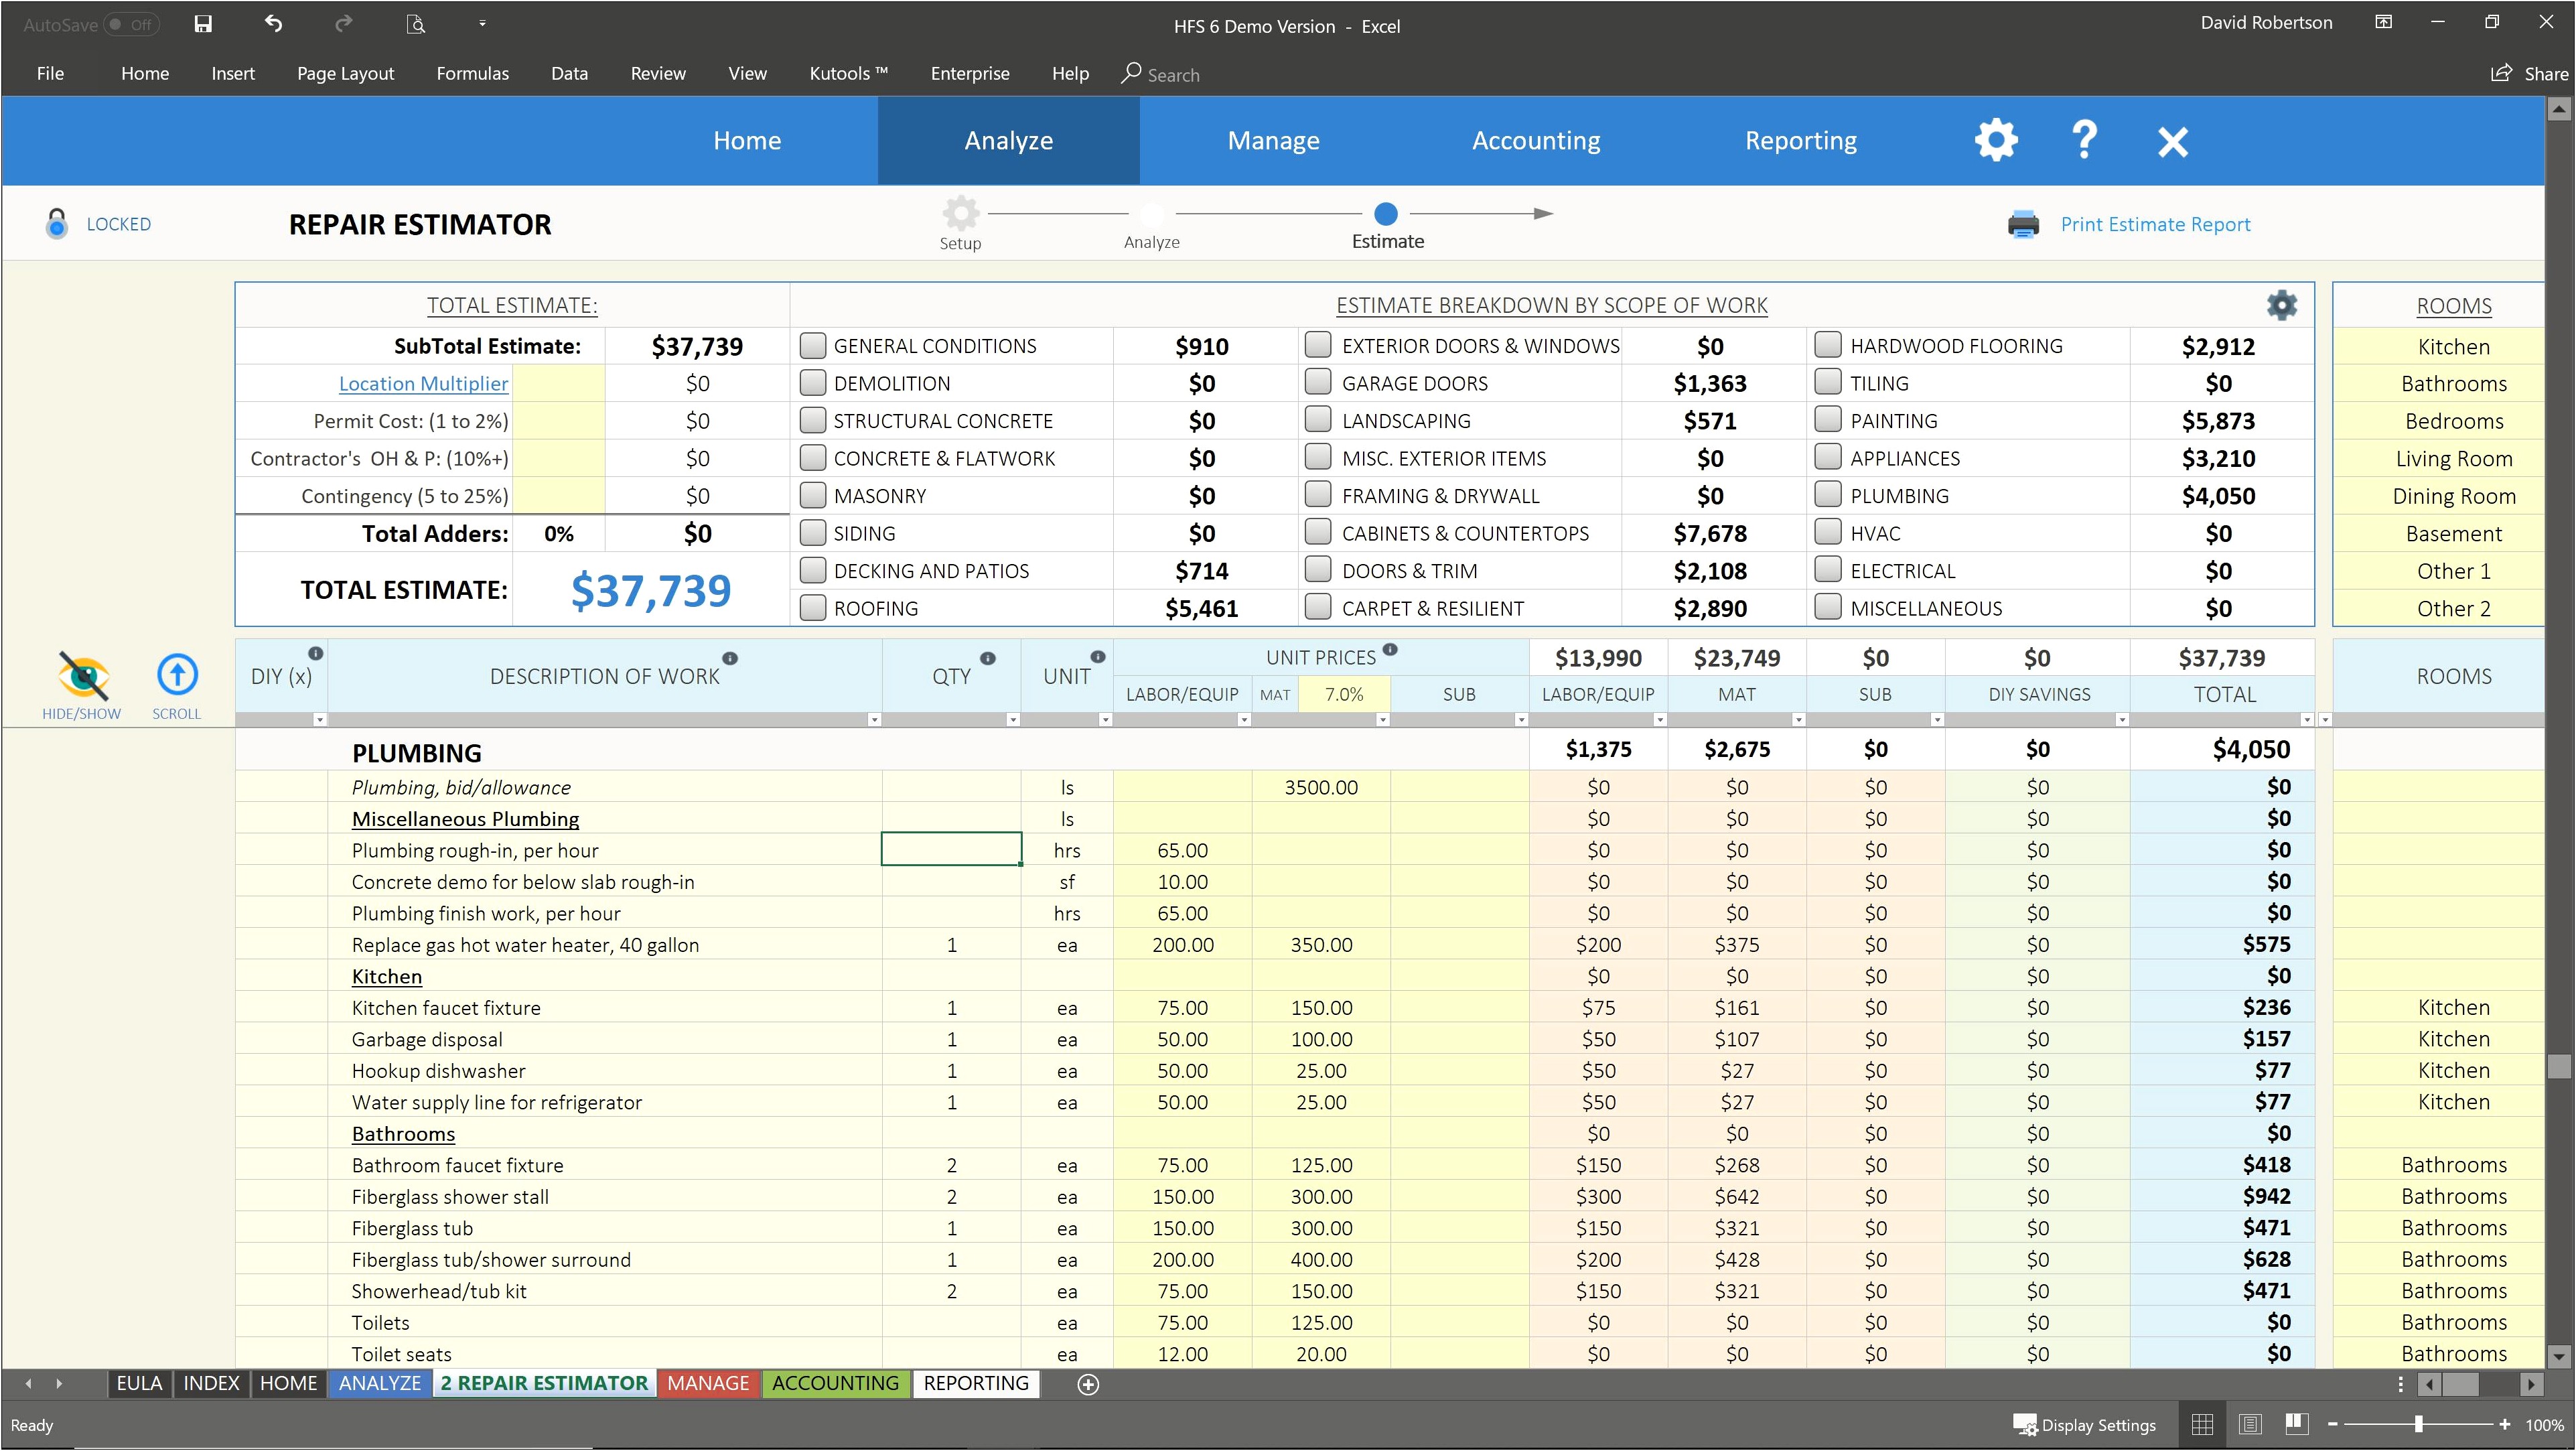This screenshot has width=2576, height=1451.
Task: Click the info dot next to UNIT header
Action: click(1098, 657)
